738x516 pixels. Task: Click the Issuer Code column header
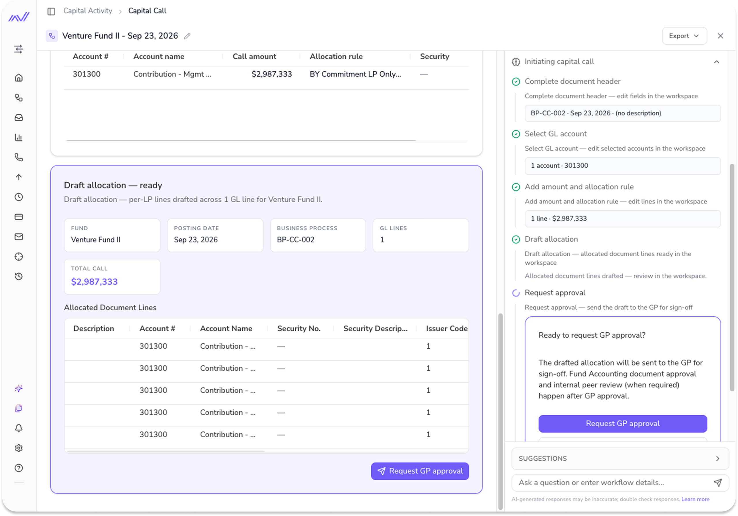coord(447,328)
